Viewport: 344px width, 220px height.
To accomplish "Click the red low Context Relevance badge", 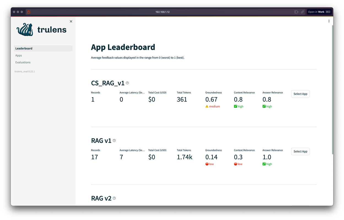I will [x=238, y=164].
